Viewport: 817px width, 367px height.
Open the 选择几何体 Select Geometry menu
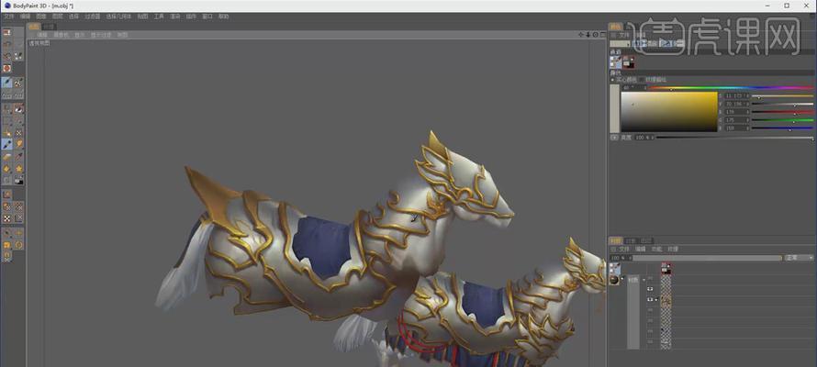coord(118,17)
